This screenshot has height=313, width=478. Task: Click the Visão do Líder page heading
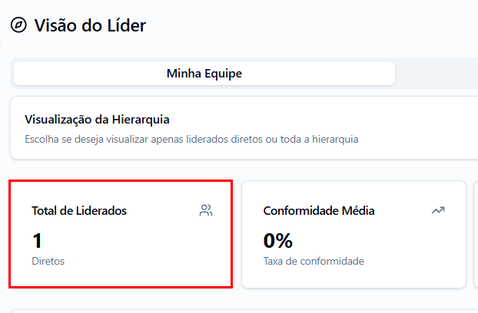click(x=90, y=25)
